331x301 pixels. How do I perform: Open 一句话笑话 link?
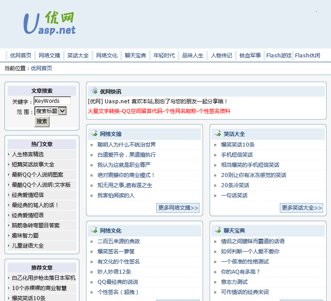click(x=234, y=196)
